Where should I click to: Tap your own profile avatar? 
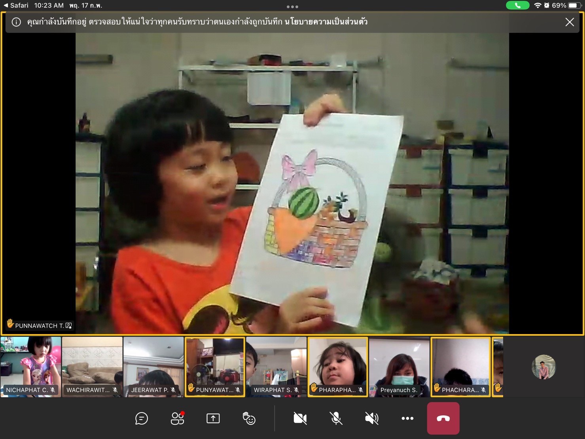[543, 367]
